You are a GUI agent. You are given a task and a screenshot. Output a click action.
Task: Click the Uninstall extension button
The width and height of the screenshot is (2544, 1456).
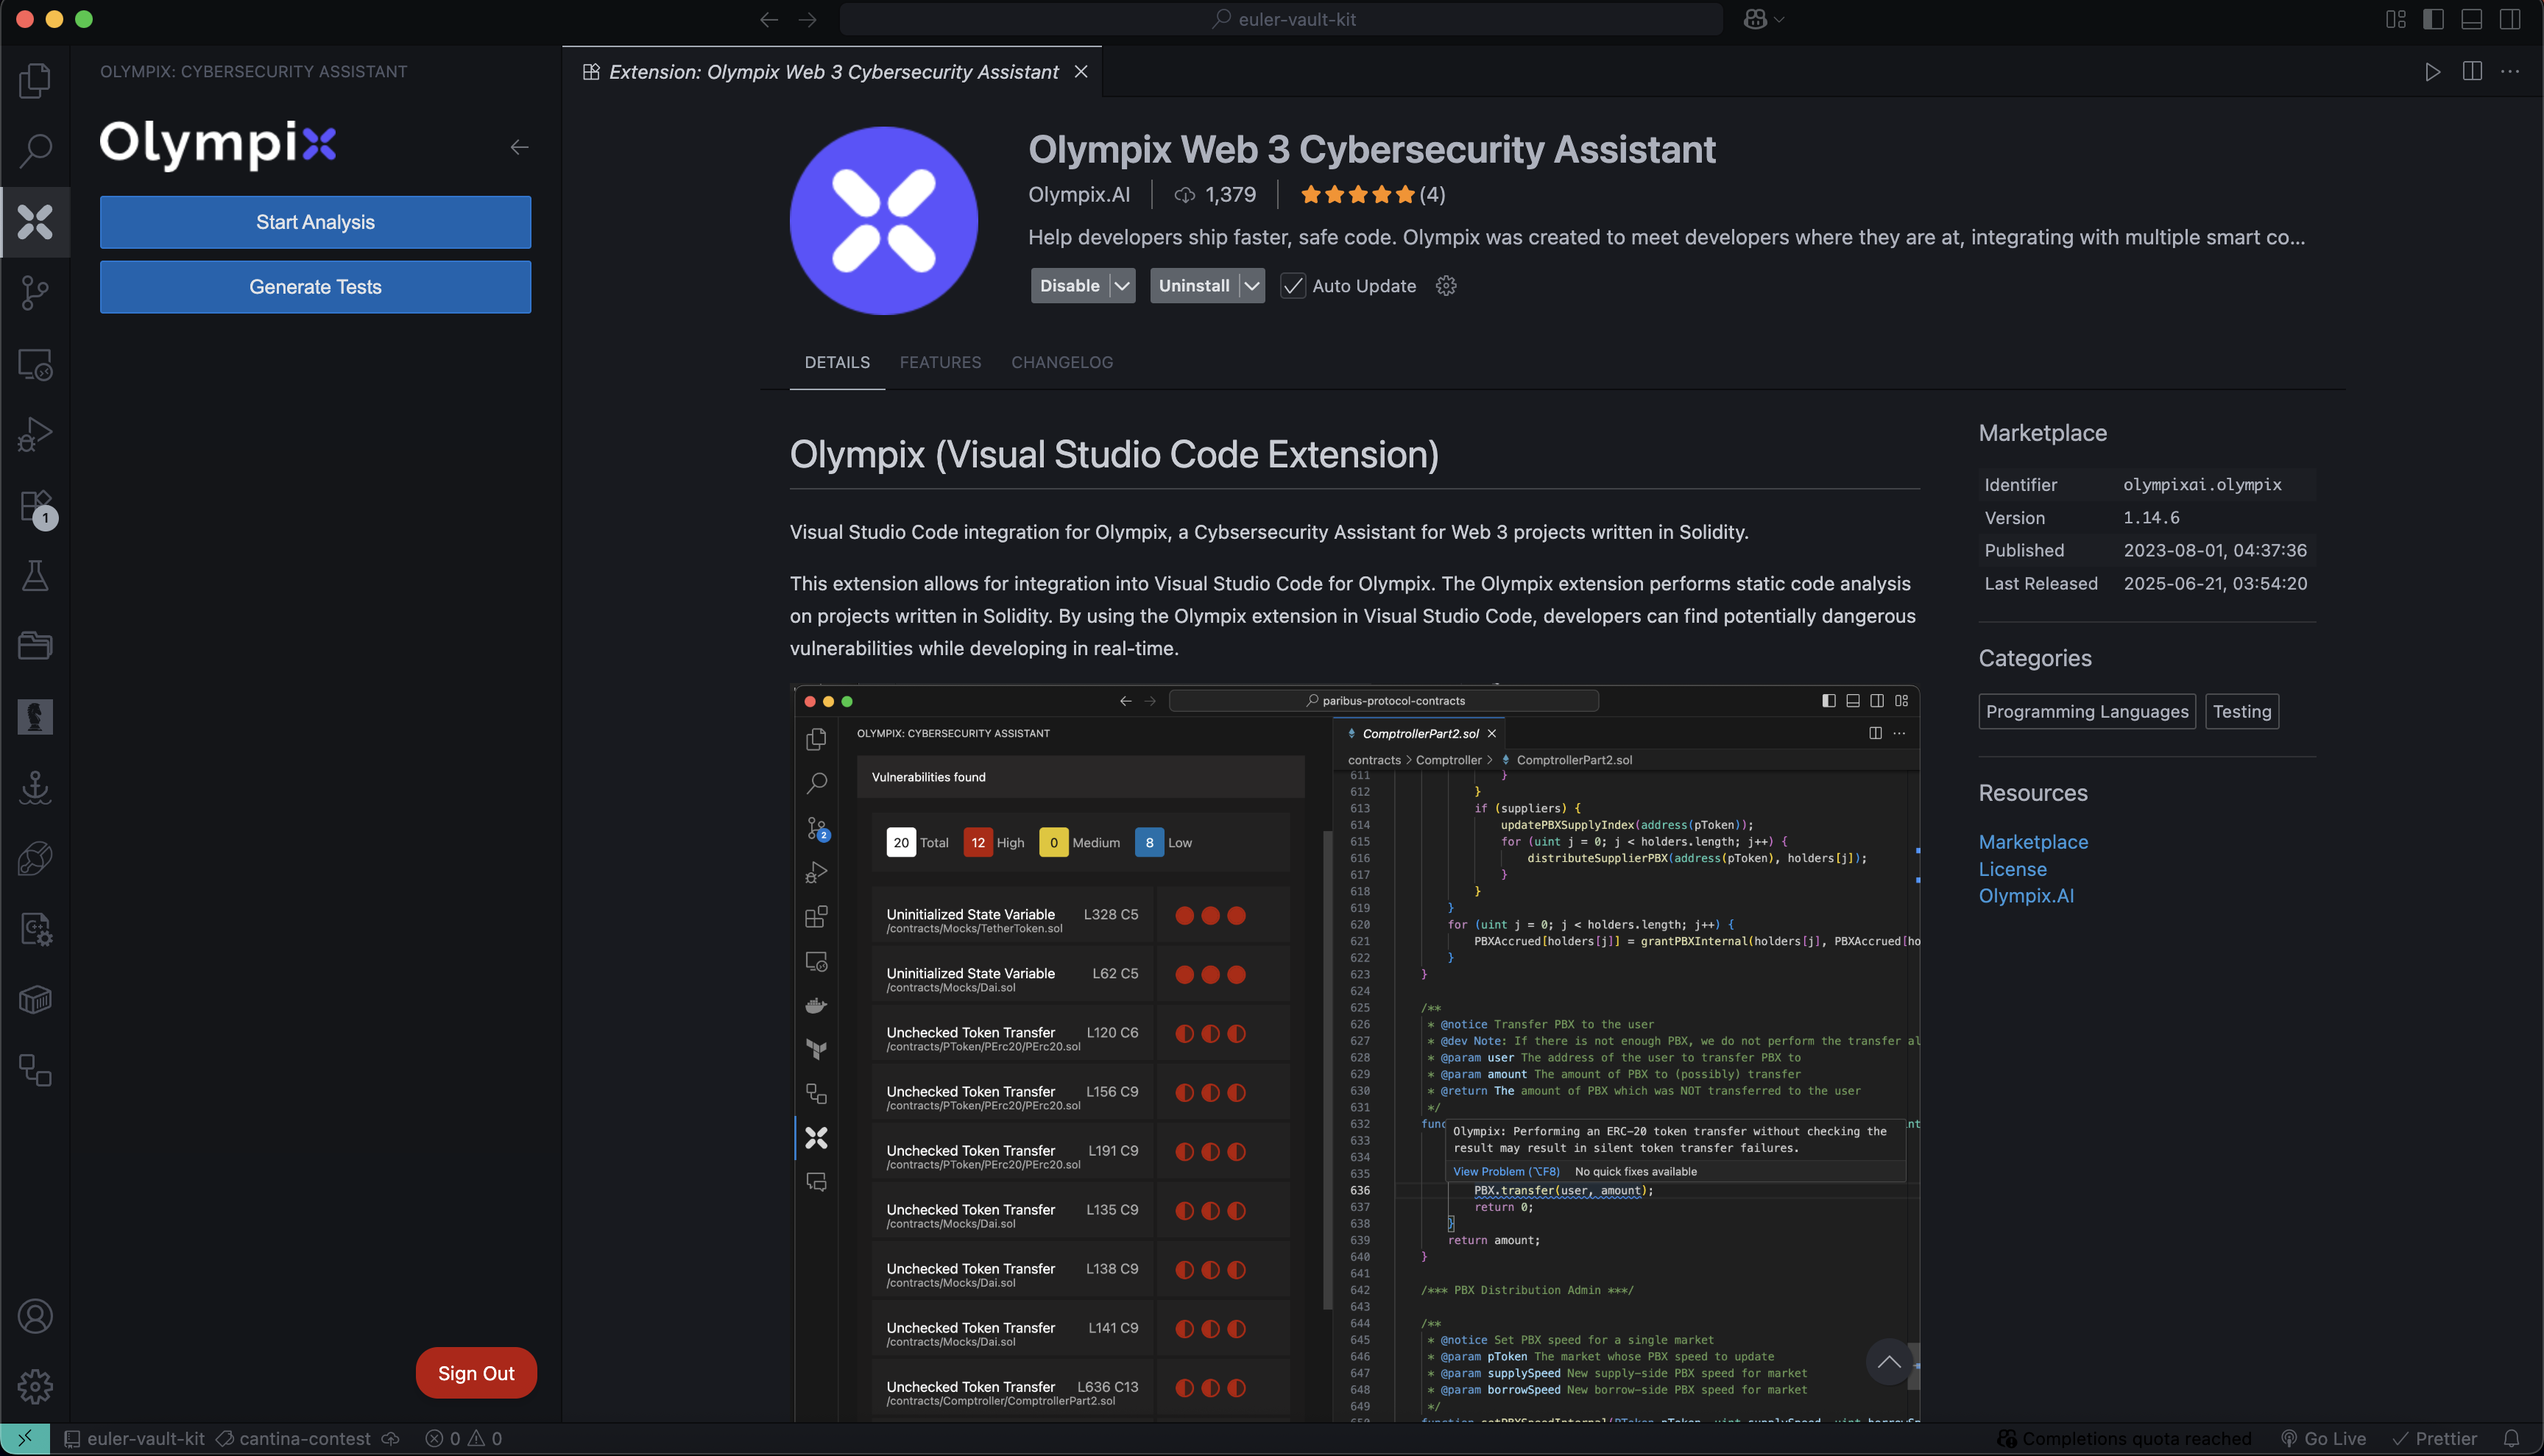pyautogui.click(x=1194, y=286)
